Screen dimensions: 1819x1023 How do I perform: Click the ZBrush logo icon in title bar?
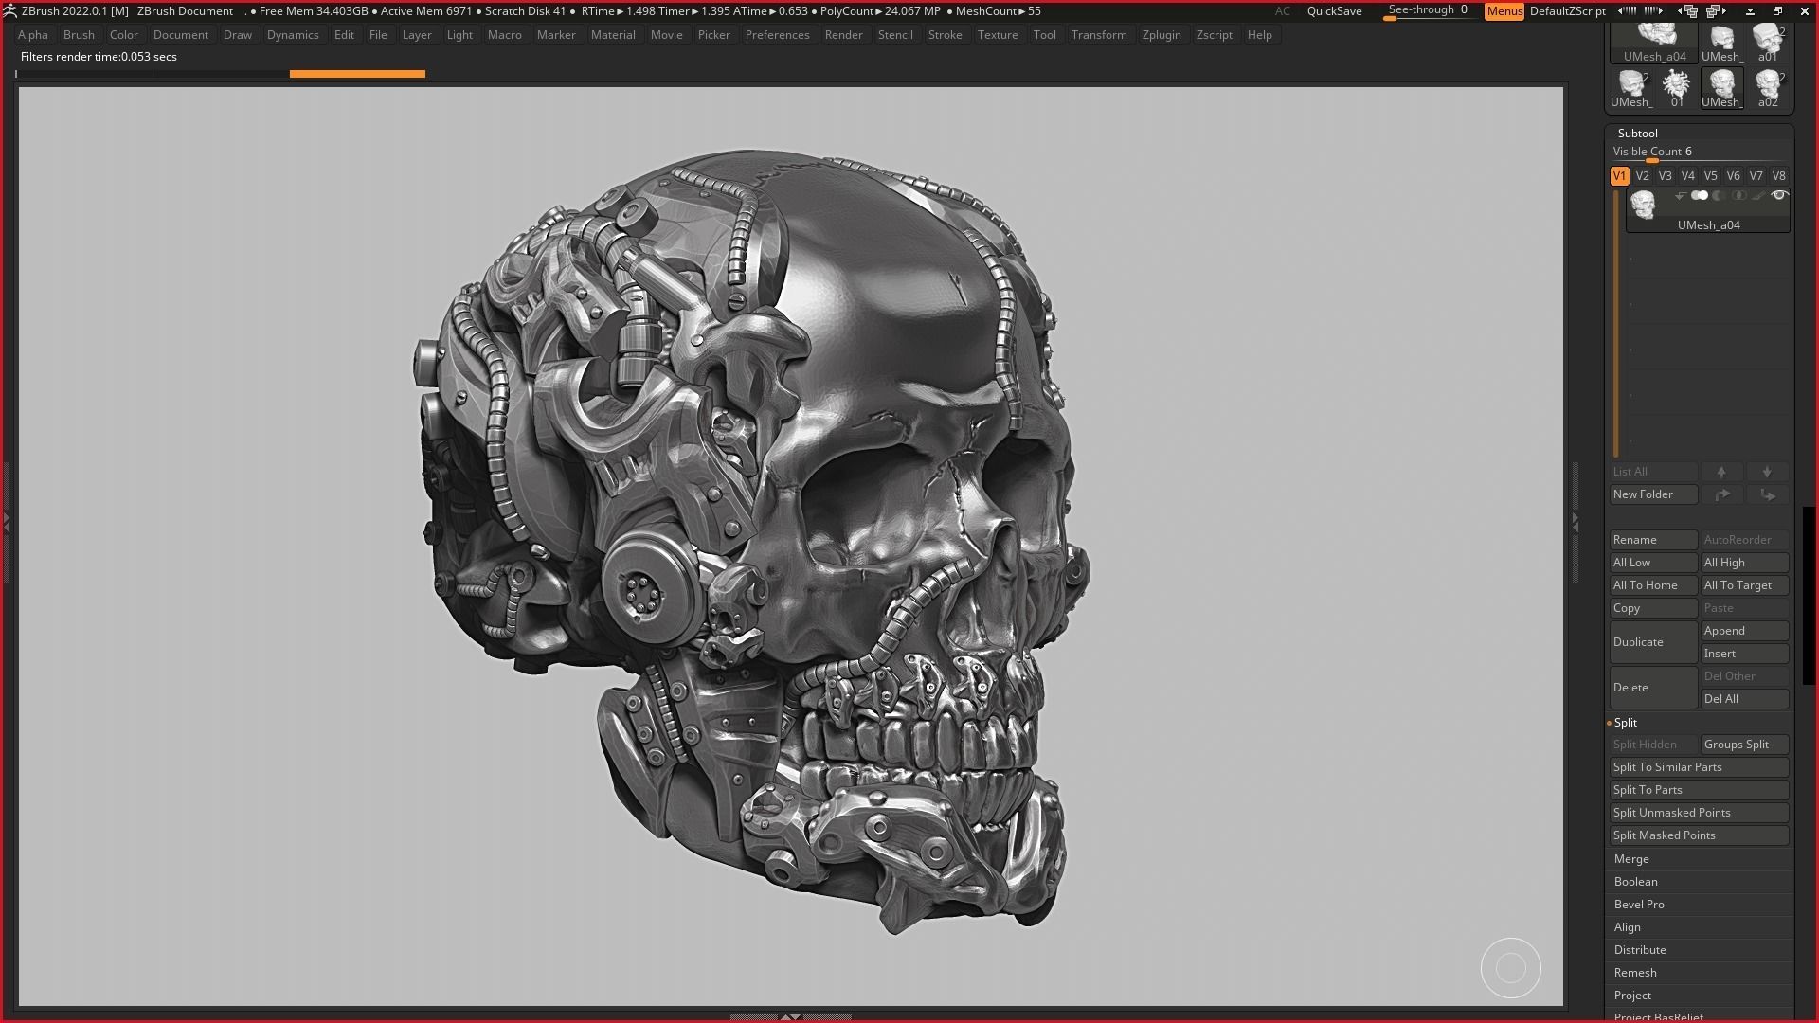(x=9, y=11)
